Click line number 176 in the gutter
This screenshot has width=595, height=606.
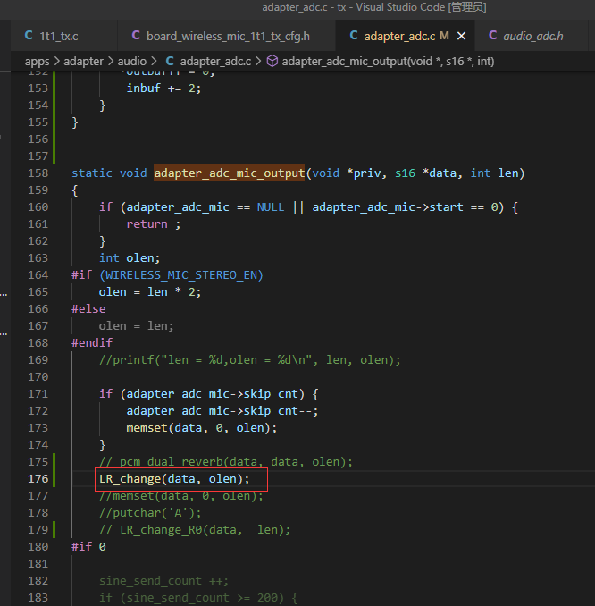(x=38, y=479)
